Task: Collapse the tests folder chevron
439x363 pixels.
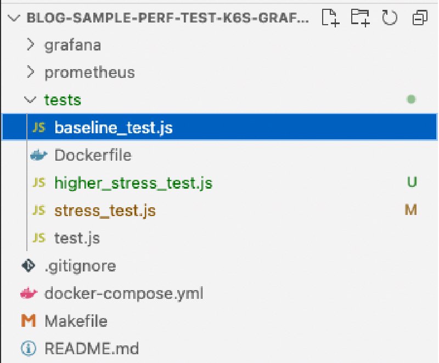Action: (x=30, y=100)
